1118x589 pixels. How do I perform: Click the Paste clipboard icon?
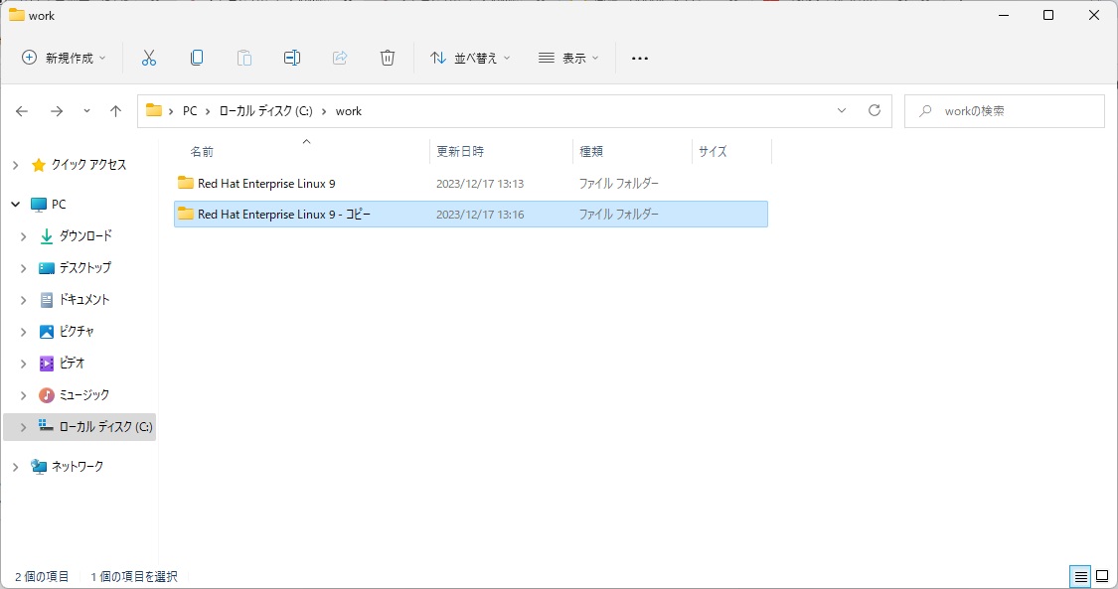pyautogui.click(x=243, y=58)
